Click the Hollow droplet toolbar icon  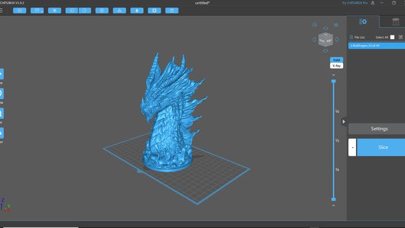137,10
